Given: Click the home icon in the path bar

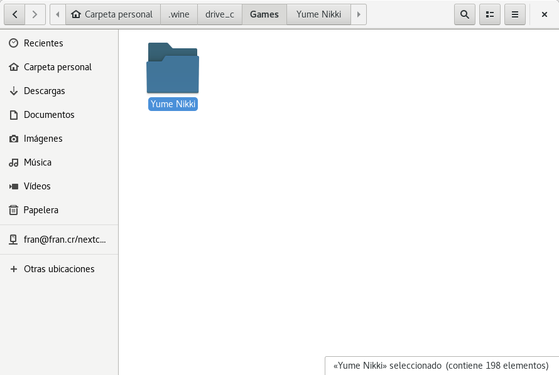Looking at the screenshot, I should coord(76,14).
